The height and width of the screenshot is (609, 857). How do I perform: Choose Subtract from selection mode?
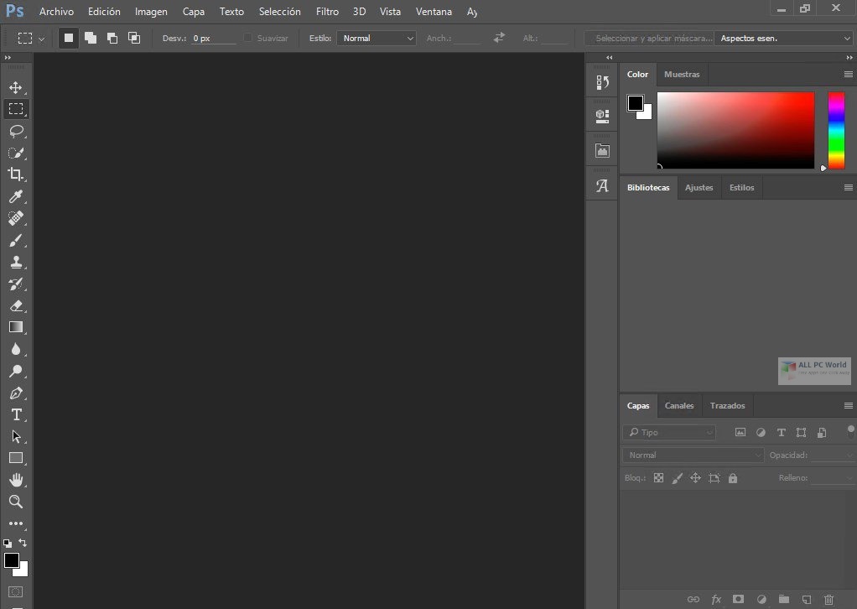tap(112, 38)
